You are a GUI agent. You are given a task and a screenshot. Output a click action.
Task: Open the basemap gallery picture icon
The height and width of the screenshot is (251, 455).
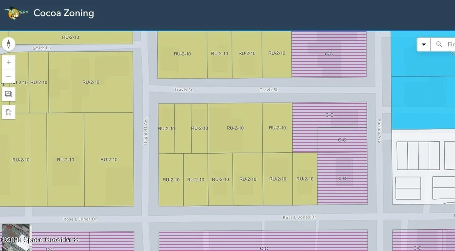pyautogui.click(x=9, y=94)
